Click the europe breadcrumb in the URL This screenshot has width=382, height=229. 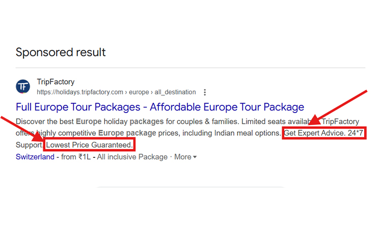pyautogui.click(x=139, y=93)
